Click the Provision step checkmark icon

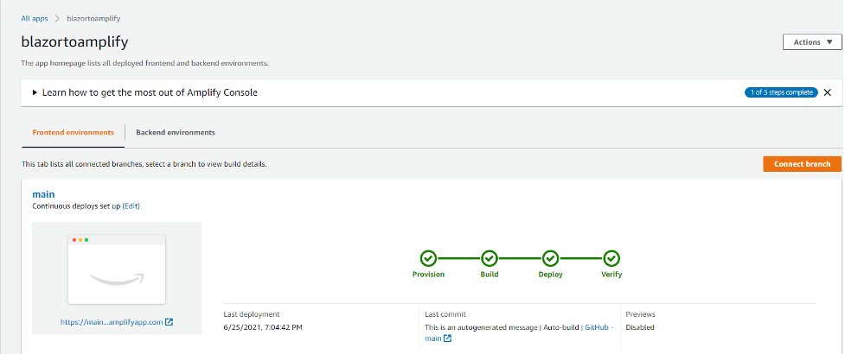[428, 257]
